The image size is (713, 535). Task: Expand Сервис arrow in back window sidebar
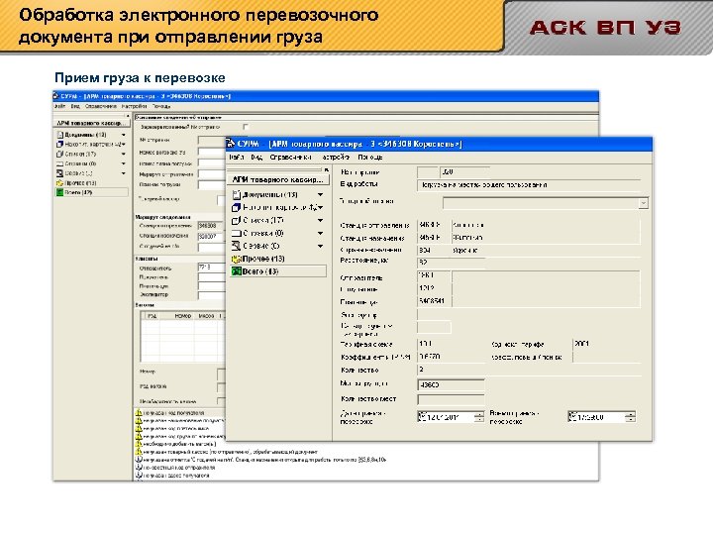pos(123,173)
